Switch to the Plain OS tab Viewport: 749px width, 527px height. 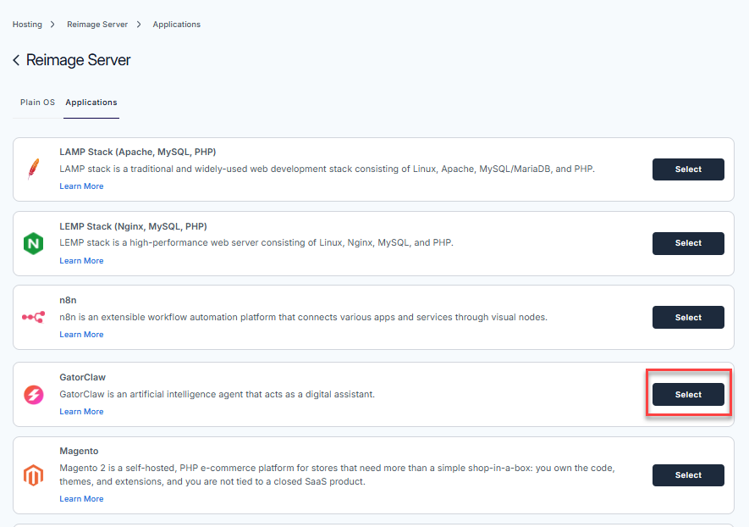[38, 103]
